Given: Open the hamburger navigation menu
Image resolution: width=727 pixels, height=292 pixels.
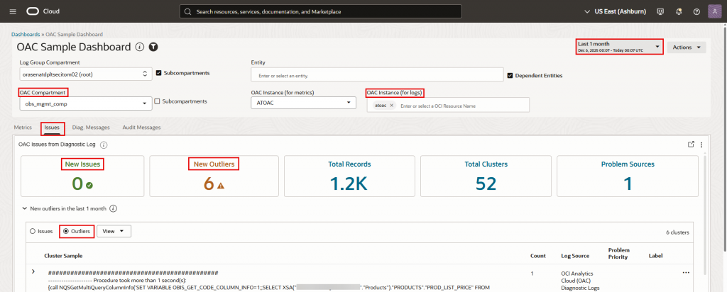Looking at the screenshot, I should tap(13, 11).
